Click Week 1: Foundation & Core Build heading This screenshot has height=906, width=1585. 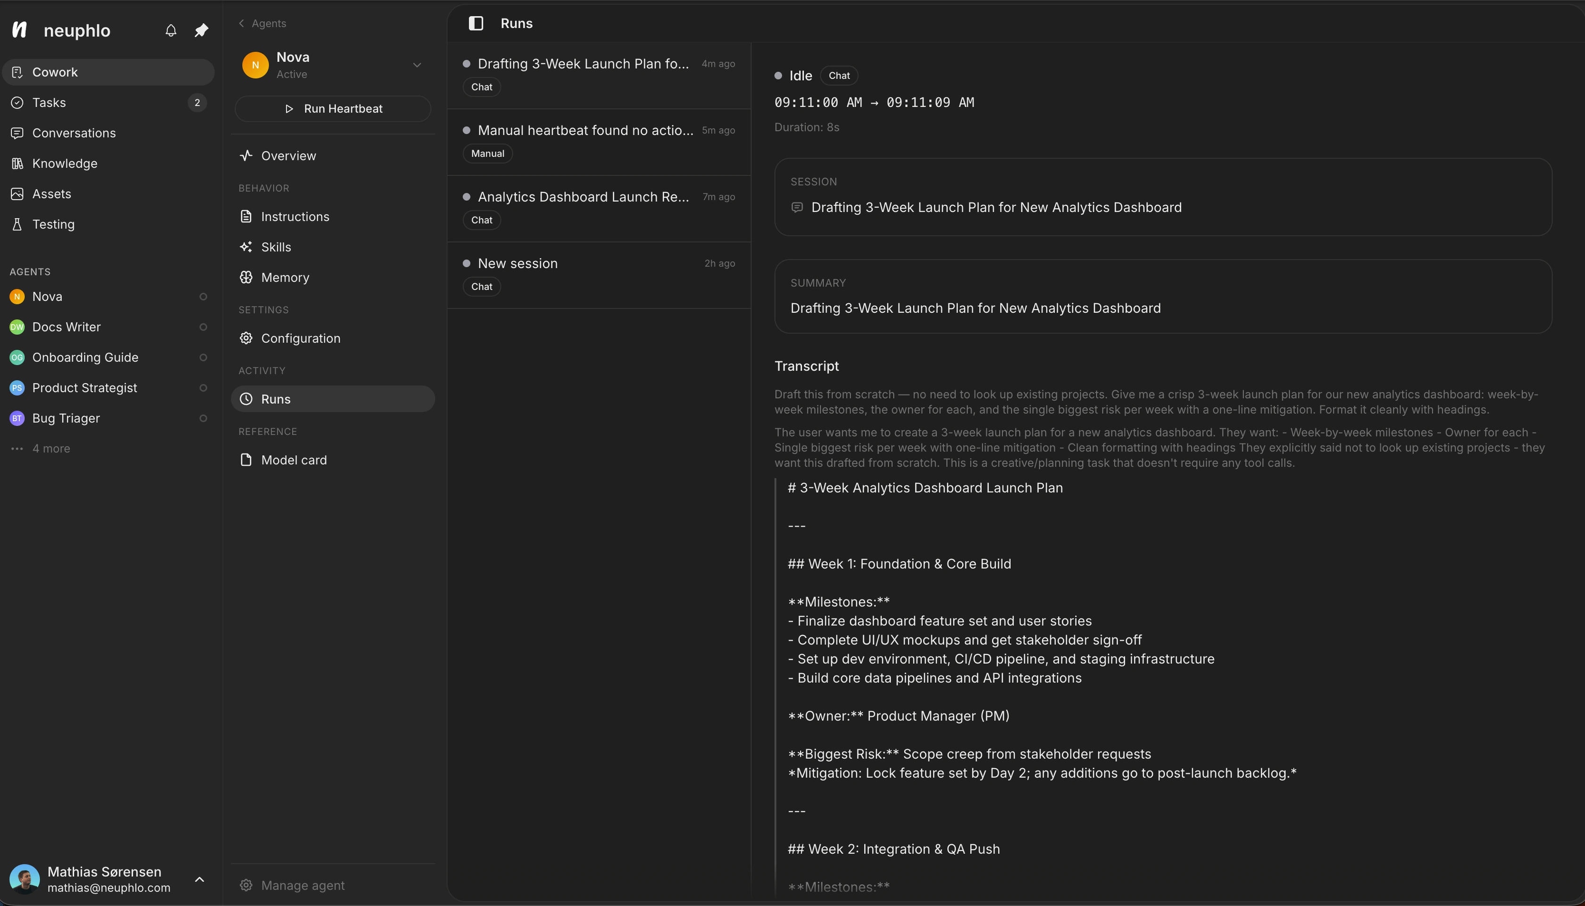click(900, 564)
